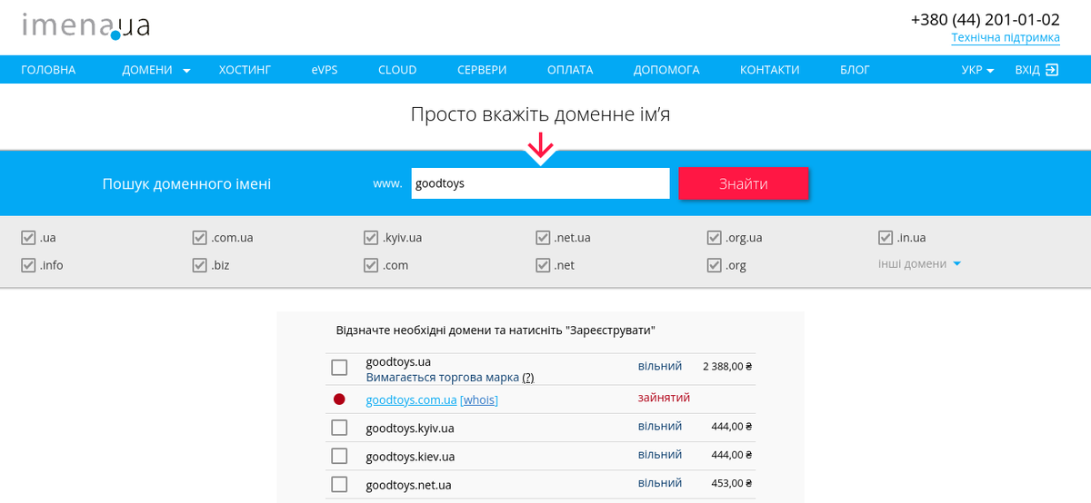This screenshot has height=503, width=1091.
Task: Toggle the .kyiv.ua zone checkbox
Action: point(371,238)
